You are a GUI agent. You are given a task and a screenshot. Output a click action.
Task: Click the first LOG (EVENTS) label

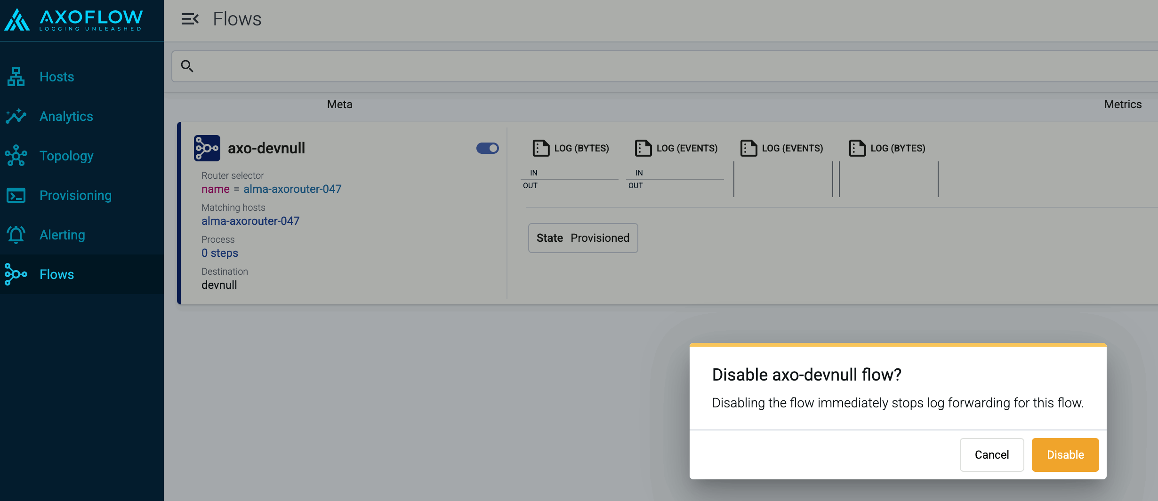687,148
